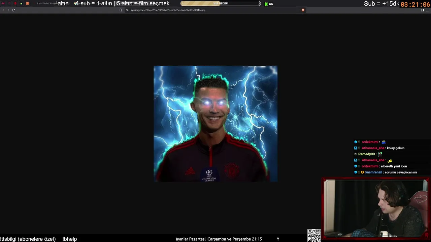This screenshot has height=242, width=431.
Task: Click the yellow badge beside ynsmrenall
Action: pos(362,172)
